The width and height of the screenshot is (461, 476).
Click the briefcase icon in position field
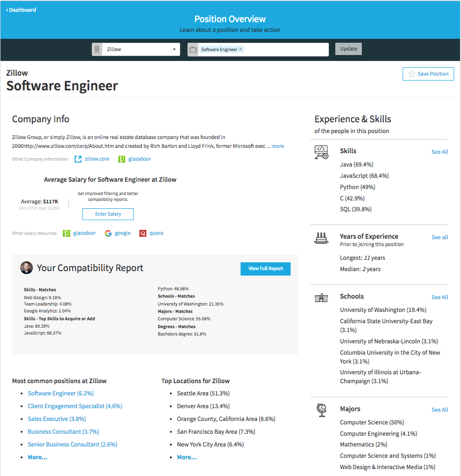(193, 50)
